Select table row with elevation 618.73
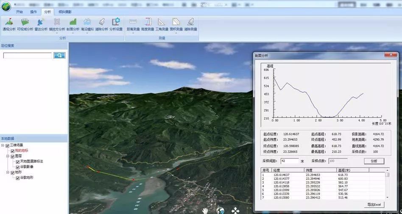Viewport: 402px width, 214px height. (323, 175)
